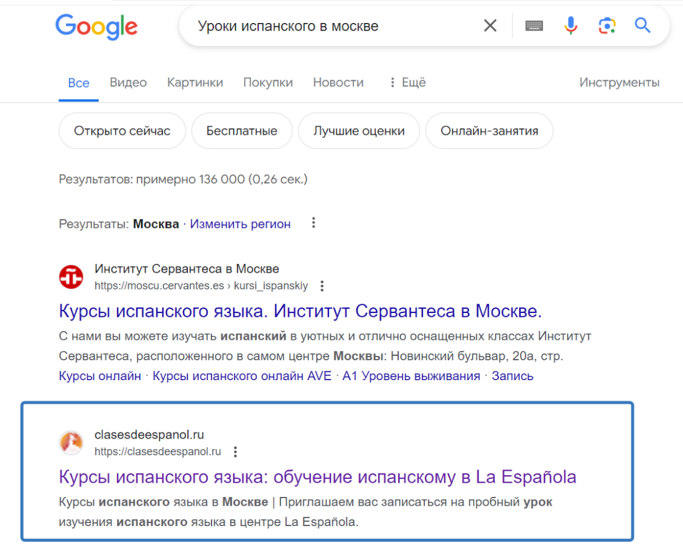683x546 pixels.
Task: Open the on-screen keyboard icon
Action: 533,25
